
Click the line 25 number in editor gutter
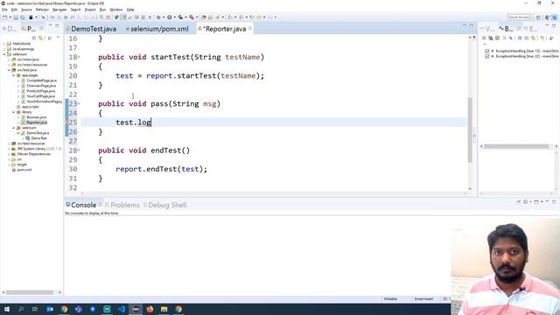73,122
